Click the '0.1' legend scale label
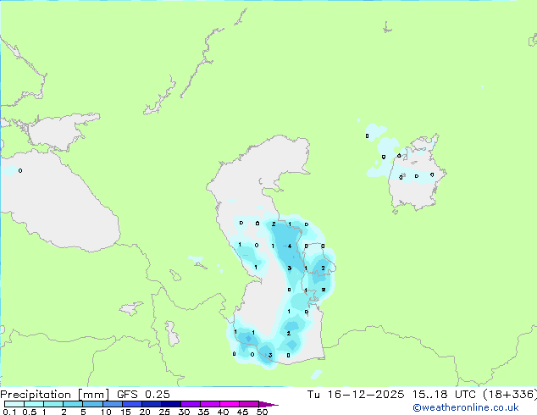537x415 pixels. tap(9, 412)
